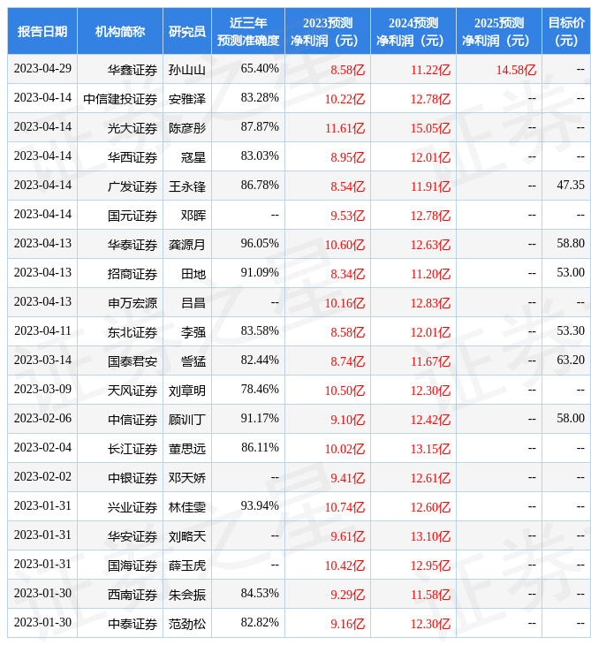Click the 63.20 target price
Viewport: 591px width, 645px height.
(x=571, y=360)
